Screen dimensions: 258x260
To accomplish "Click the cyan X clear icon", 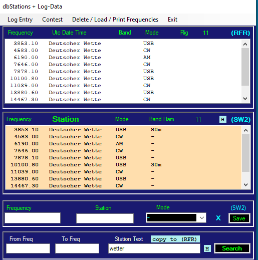I will [218, 218].
